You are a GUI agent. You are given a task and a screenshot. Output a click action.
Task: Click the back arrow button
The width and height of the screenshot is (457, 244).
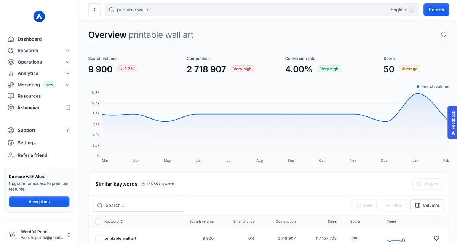94,10
